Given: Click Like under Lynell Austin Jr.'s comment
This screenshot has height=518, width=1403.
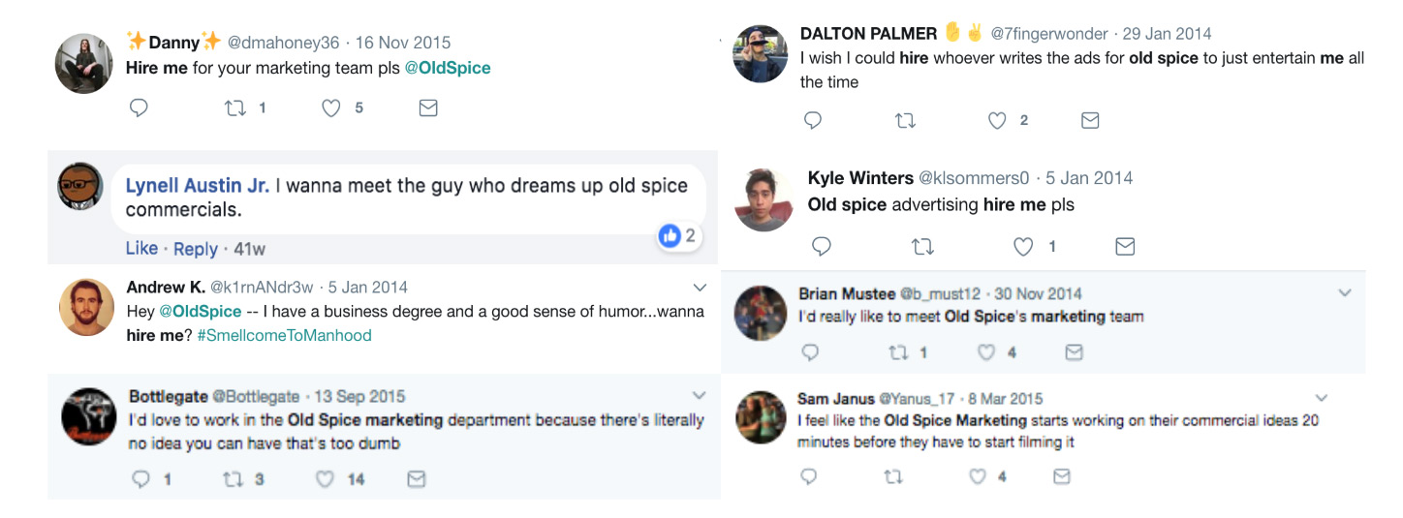Looking at the screenshot, I should (x=141, y=249).
